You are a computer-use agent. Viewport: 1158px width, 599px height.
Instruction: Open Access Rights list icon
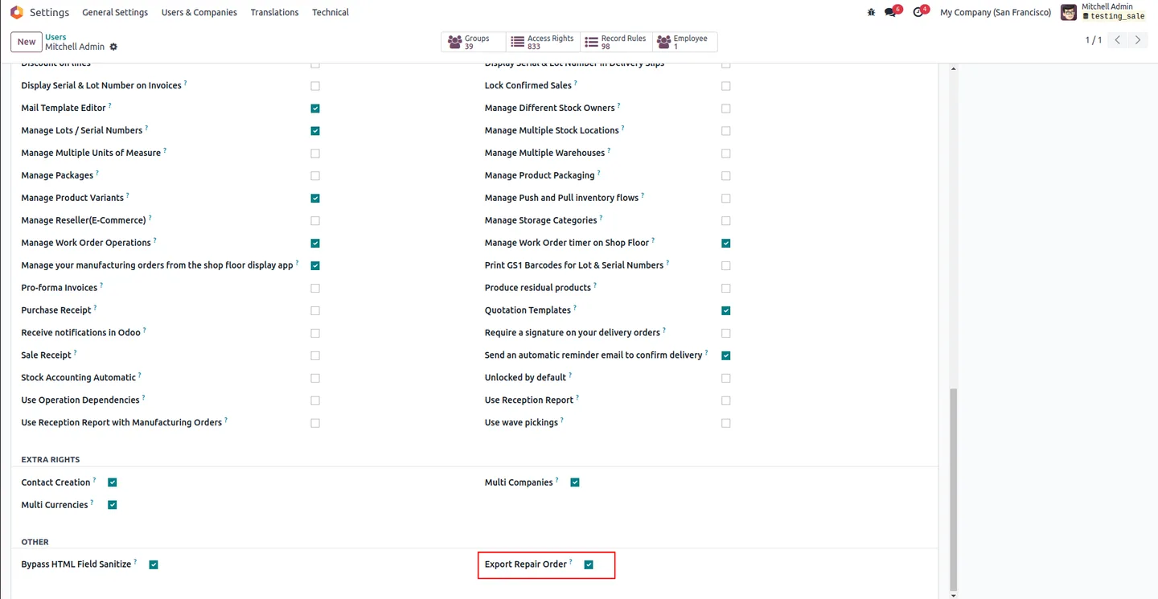pos(518,42)
